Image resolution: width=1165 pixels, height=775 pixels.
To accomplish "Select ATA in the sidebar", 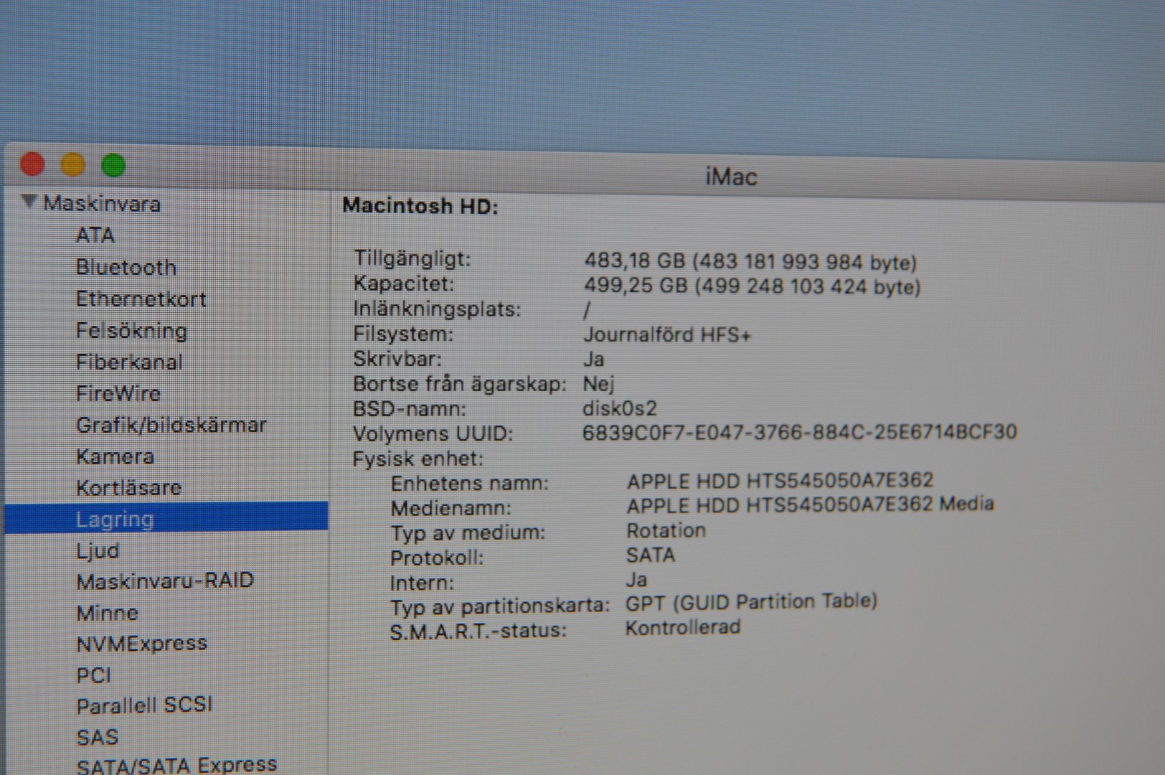I will pyautogui.click(x=95, y=235).
